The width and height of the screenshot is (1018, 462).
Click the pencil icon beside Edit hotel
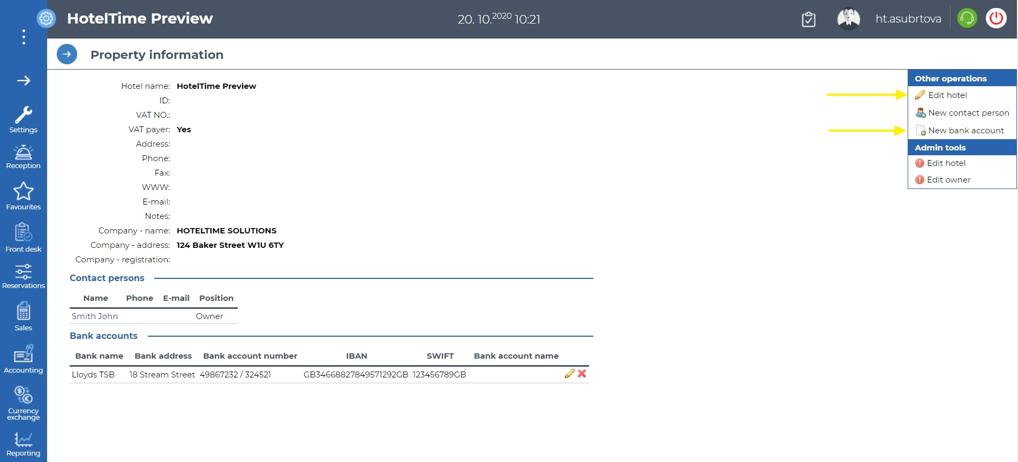(x=920, y=95)
